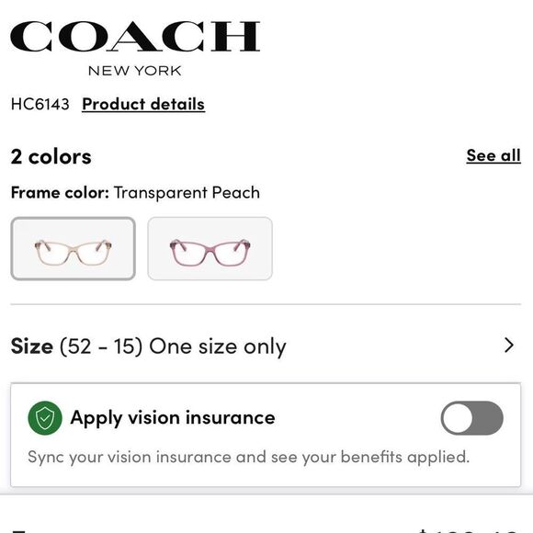Expand the Size (52 - 15) row

click(266, 346)
